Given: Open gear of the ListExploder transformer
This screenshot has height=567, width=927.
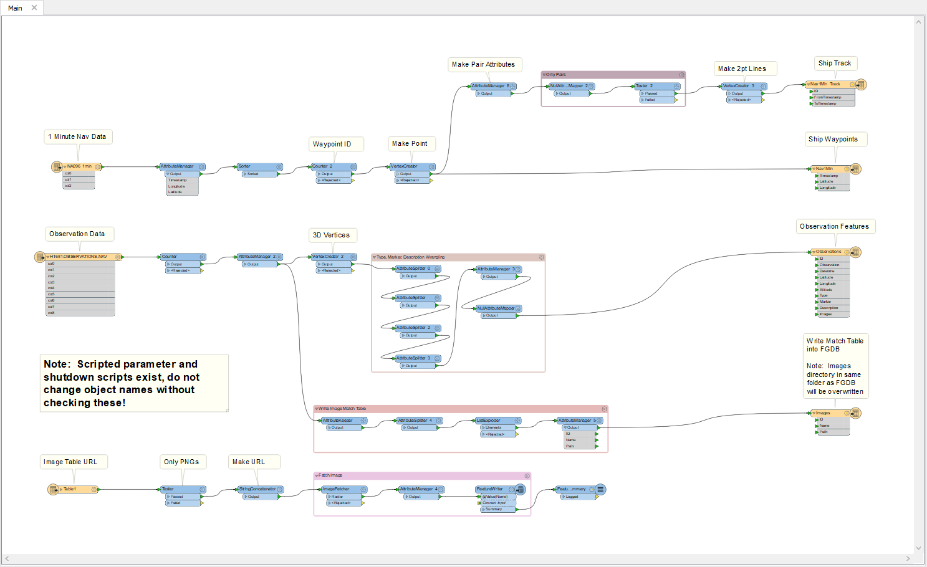Looking at the screenshot, I should pos(517,421).
